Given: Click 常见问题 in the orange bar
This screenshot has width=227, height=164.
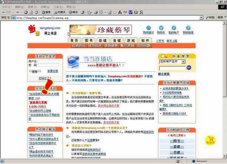Looking at the screenshot, I should tap(143, 46).
